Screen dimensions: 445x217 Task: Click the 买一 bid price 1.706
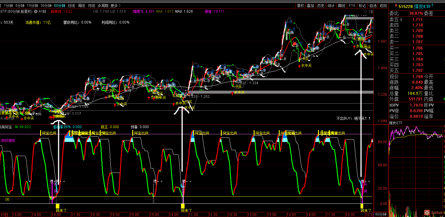(417, 48)
